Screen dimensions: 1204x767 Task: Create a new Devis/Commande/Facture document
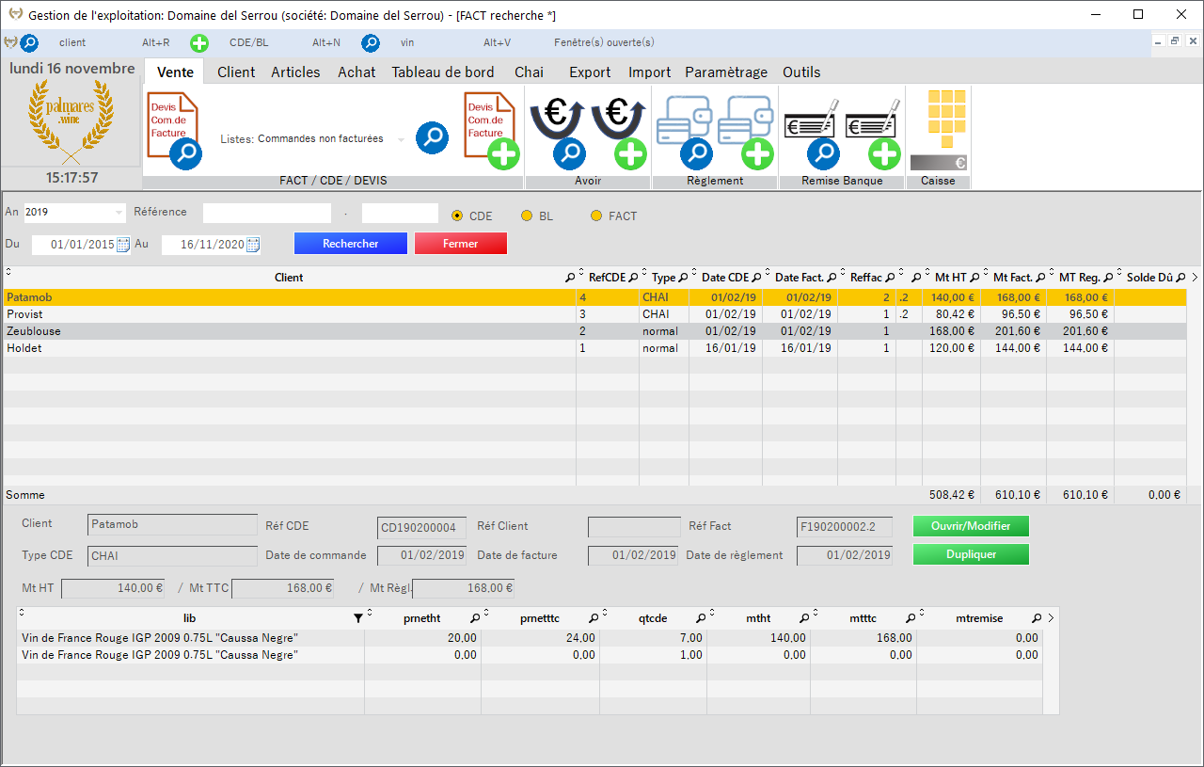coord(492,130)
